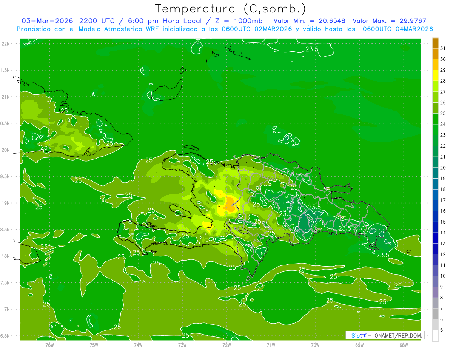
Task: Click the 'Z = 1000mb' level text
Action: coord(238,21)
